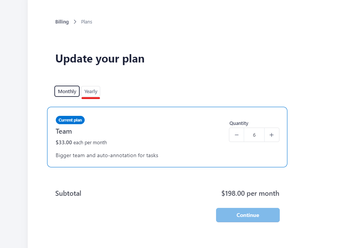Increase quantity with the plus icon
Viewport: 358px width, 248px height.
(272, 135)
